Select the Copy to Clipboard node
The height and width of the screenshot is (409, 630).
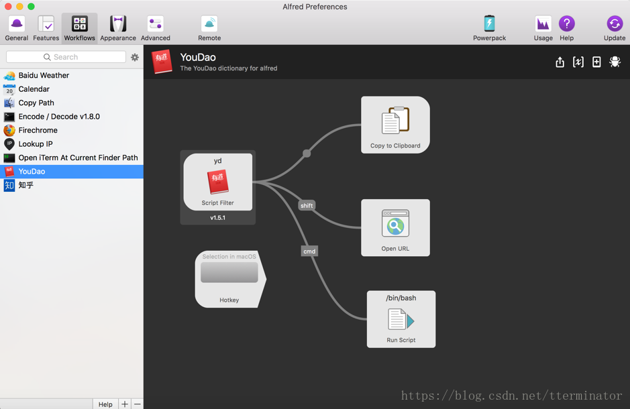[x=395, y=125]
